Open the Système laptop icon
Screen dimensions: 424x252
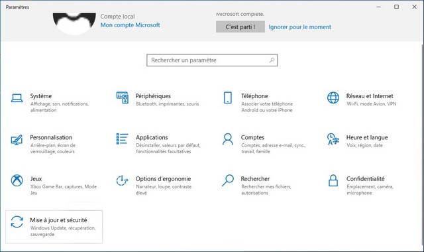(17, 98)
